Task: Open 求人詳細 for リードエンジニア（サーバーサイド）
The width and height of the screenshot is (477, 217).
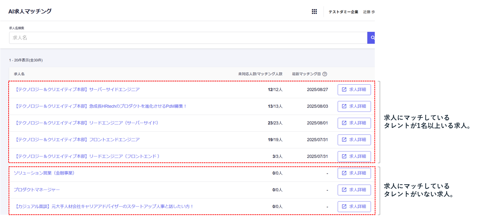Action: click(x=354, y=123)
